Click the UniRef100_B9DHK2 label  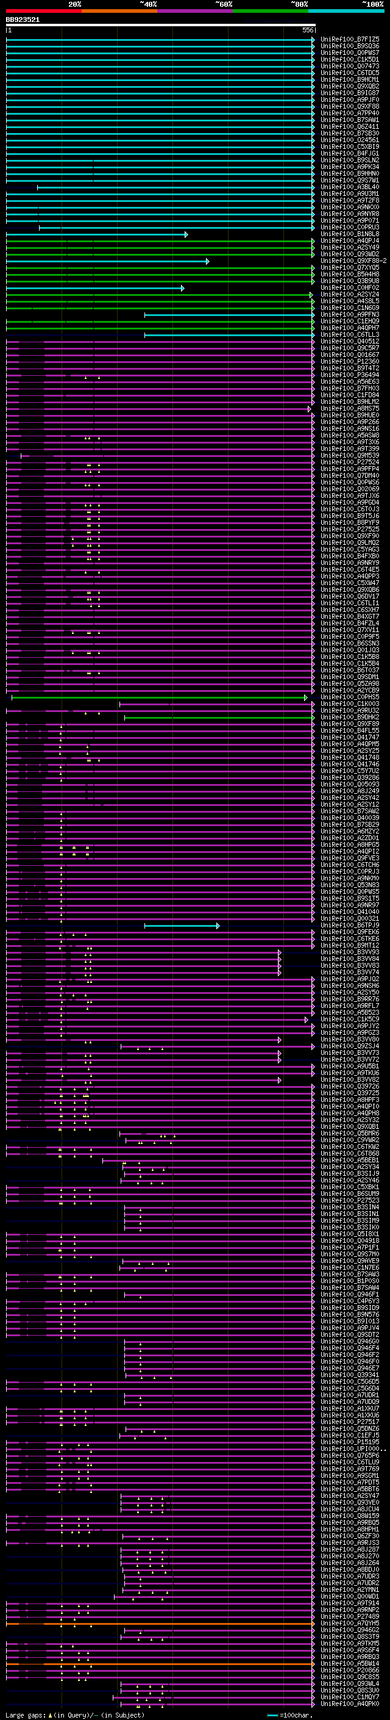tap(350, 717)
